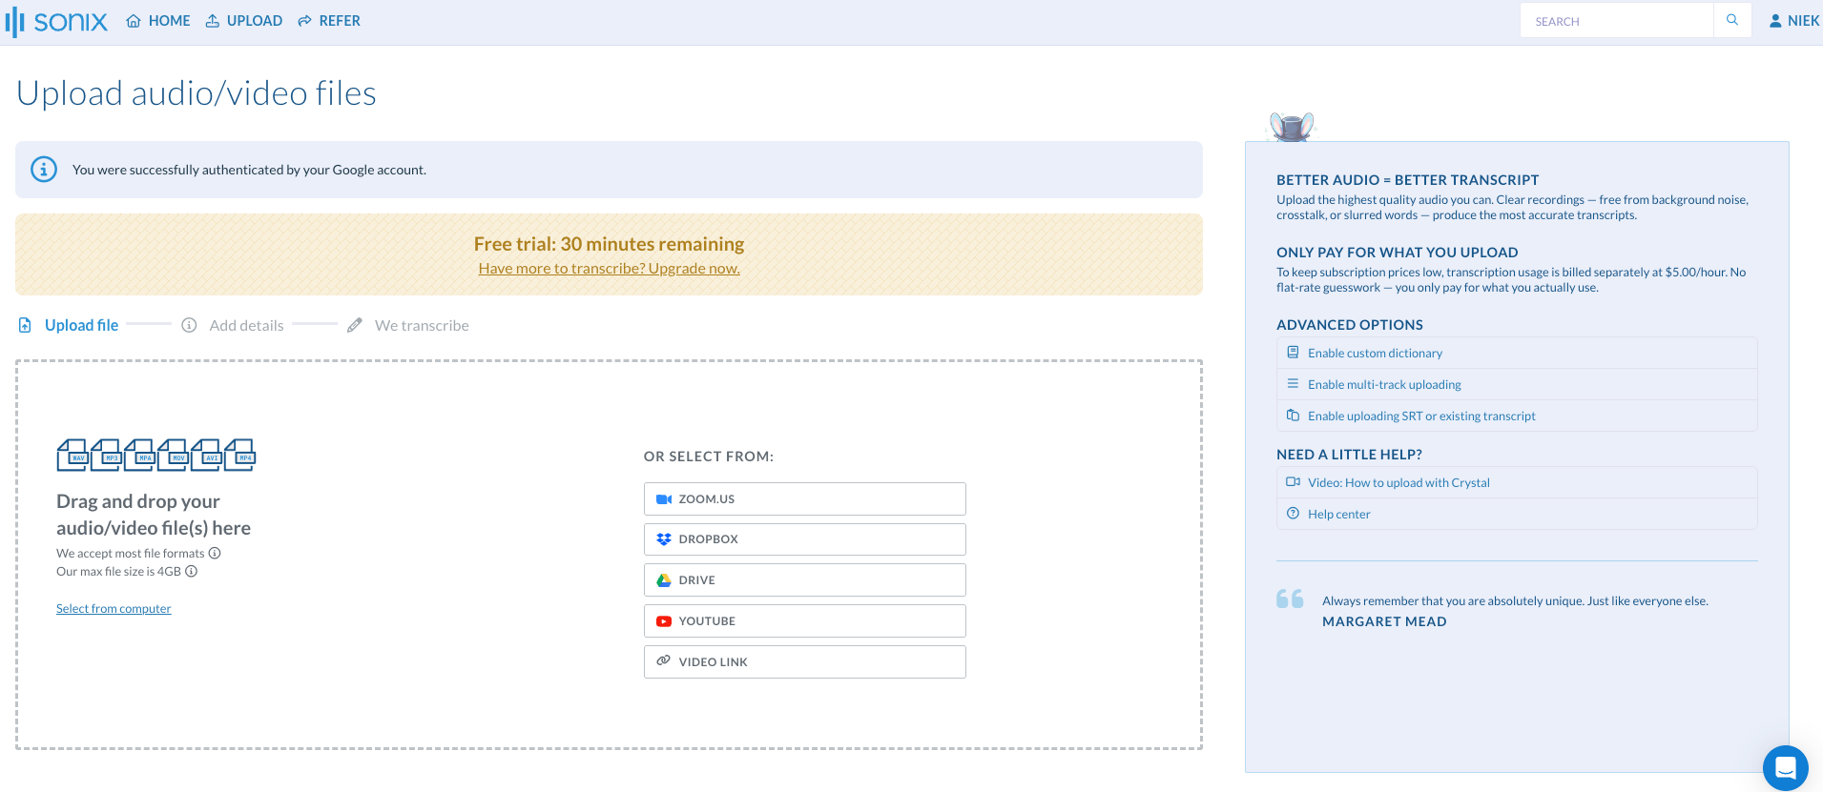
Task: Import a file from Dropbox
Action: coord(804,539)
